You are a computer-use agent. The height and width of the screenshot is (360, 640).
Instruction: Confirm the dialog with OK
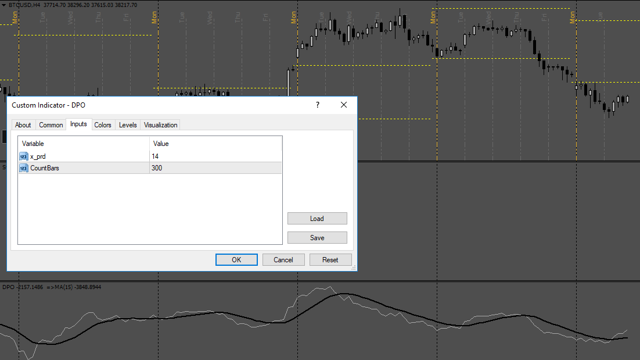[x=236, y=260]
